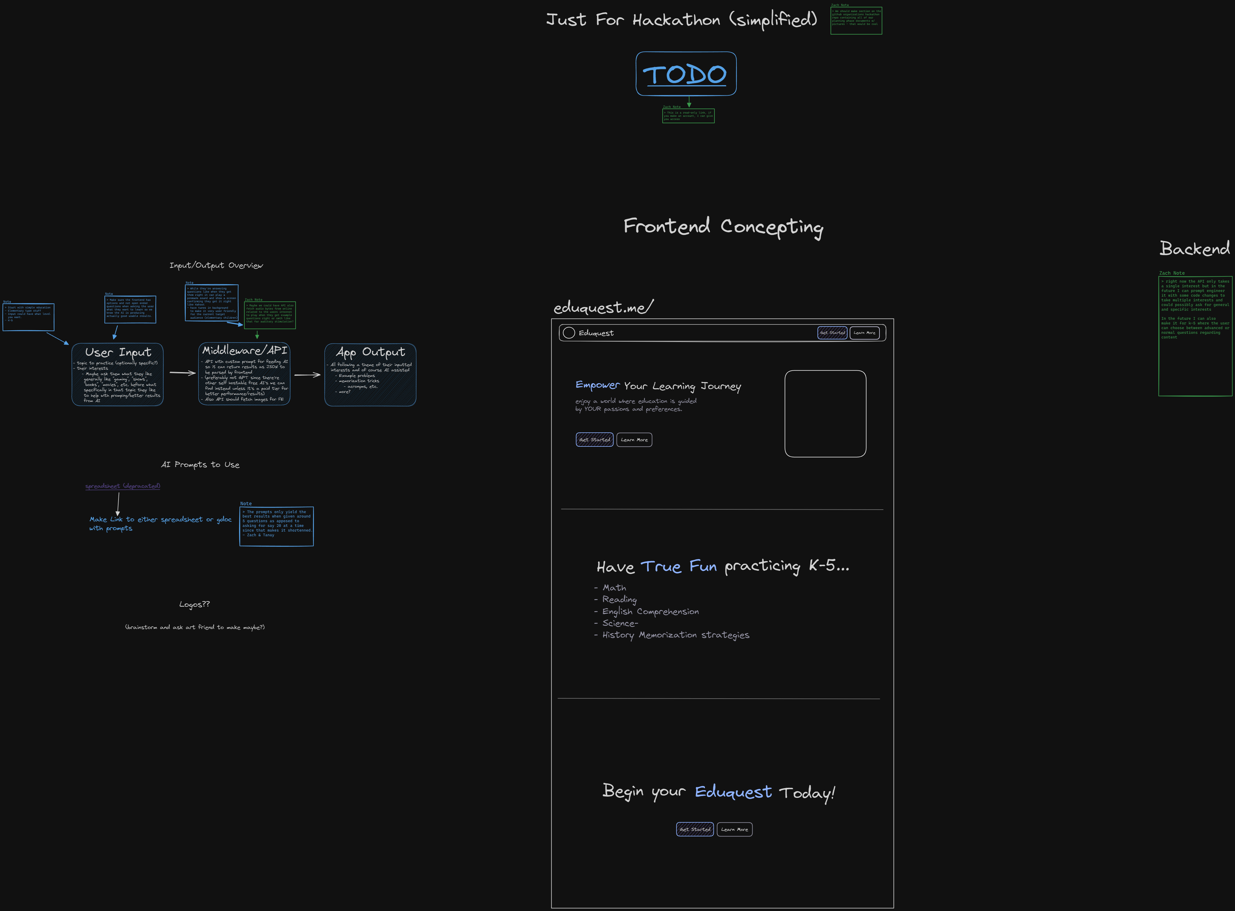
Task: Click the Frontend Concepting heading text
Action: 723,227
